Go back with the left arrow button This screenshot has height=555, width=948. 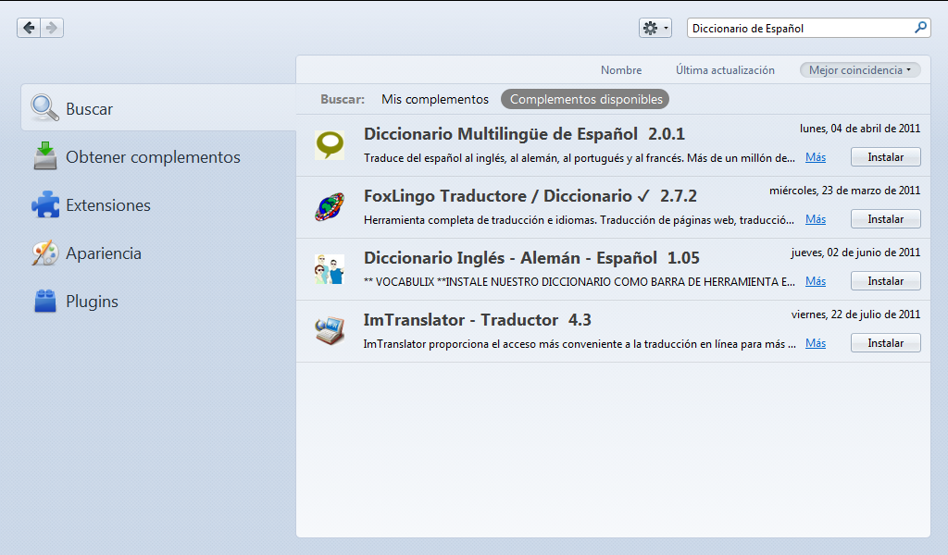[x=29, y=28]
